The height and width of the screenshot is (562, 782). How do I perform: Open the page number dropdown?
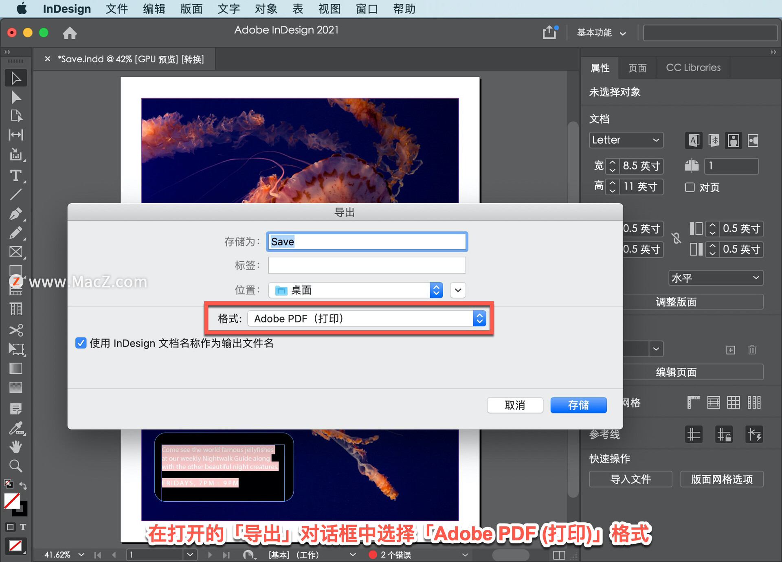(190, 555)
